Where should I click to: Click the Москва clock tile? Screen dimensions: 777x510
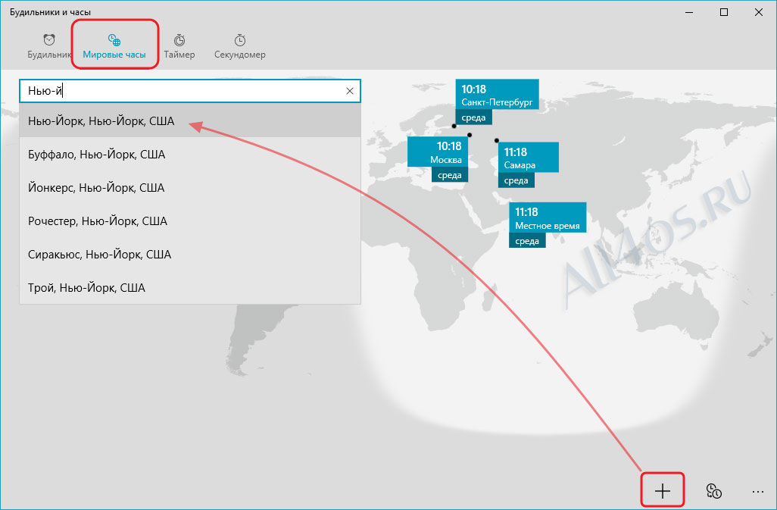438,158
